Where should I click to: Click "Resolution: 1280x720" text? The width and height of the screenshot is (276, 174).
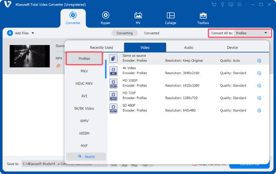click(x=181, y=98)
